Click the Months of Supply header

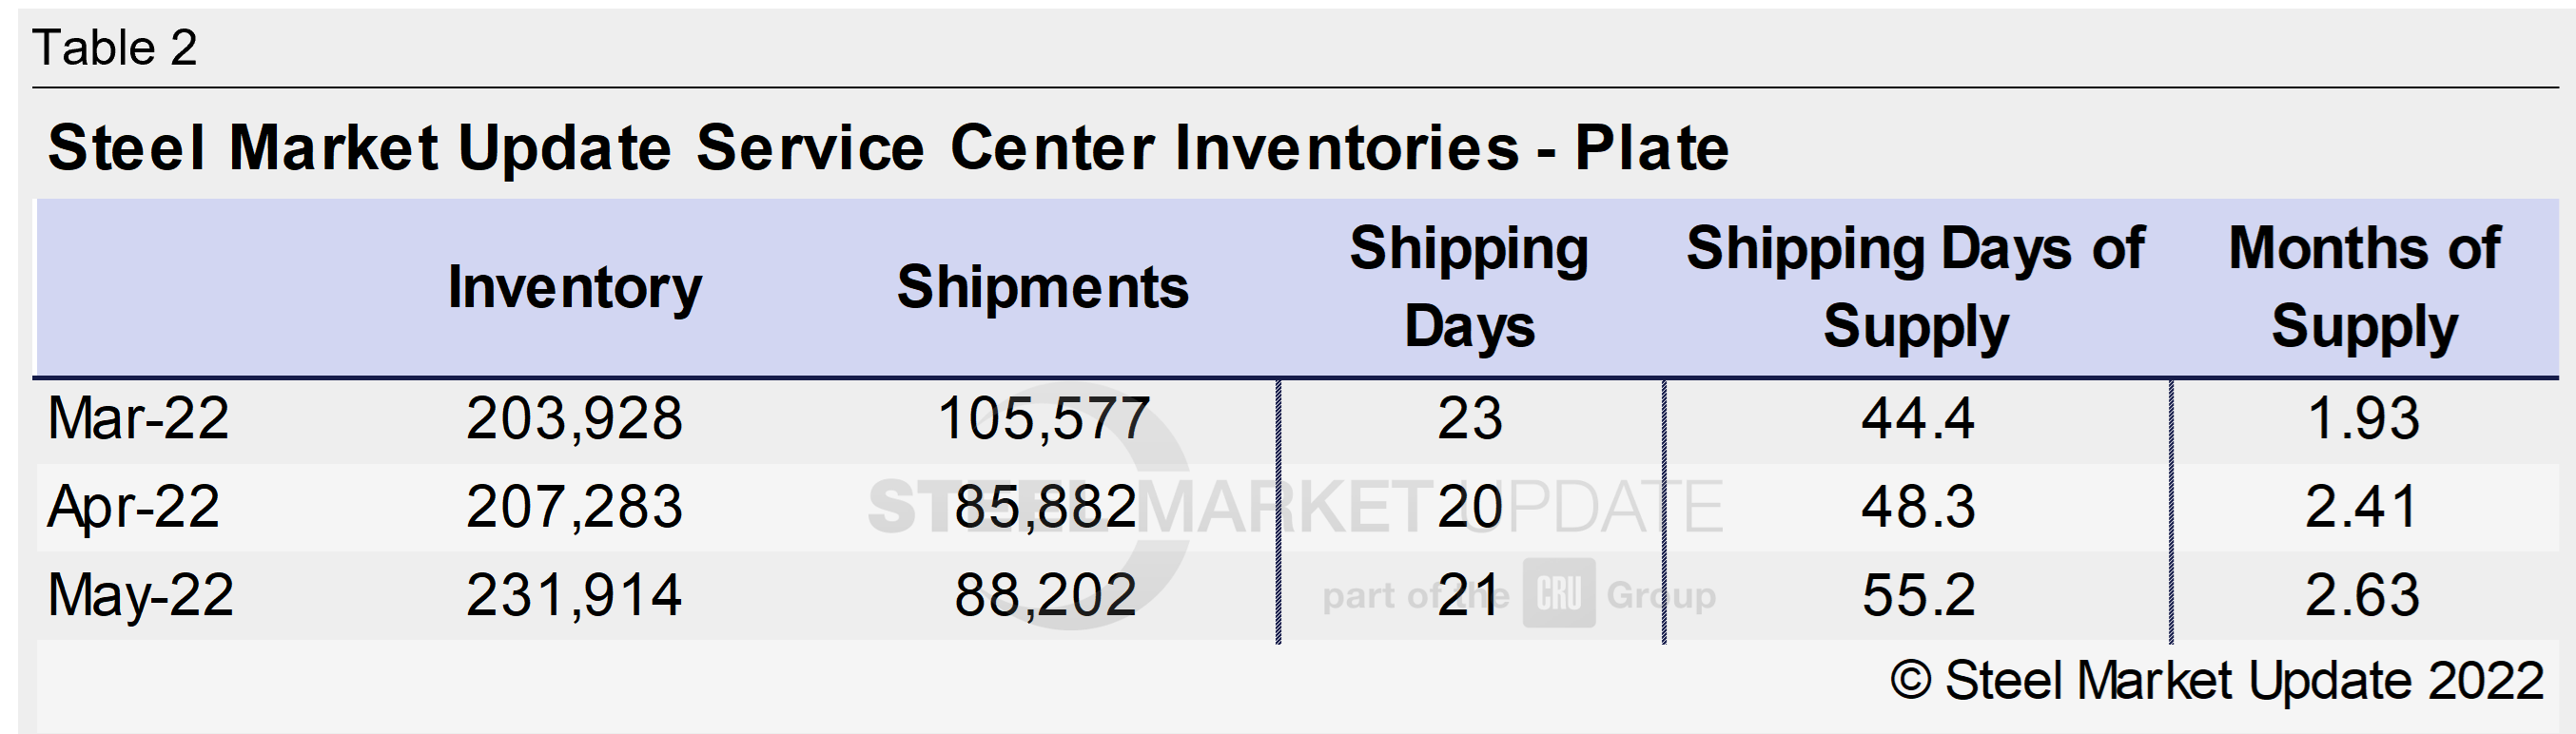[x=2364, y=288]
